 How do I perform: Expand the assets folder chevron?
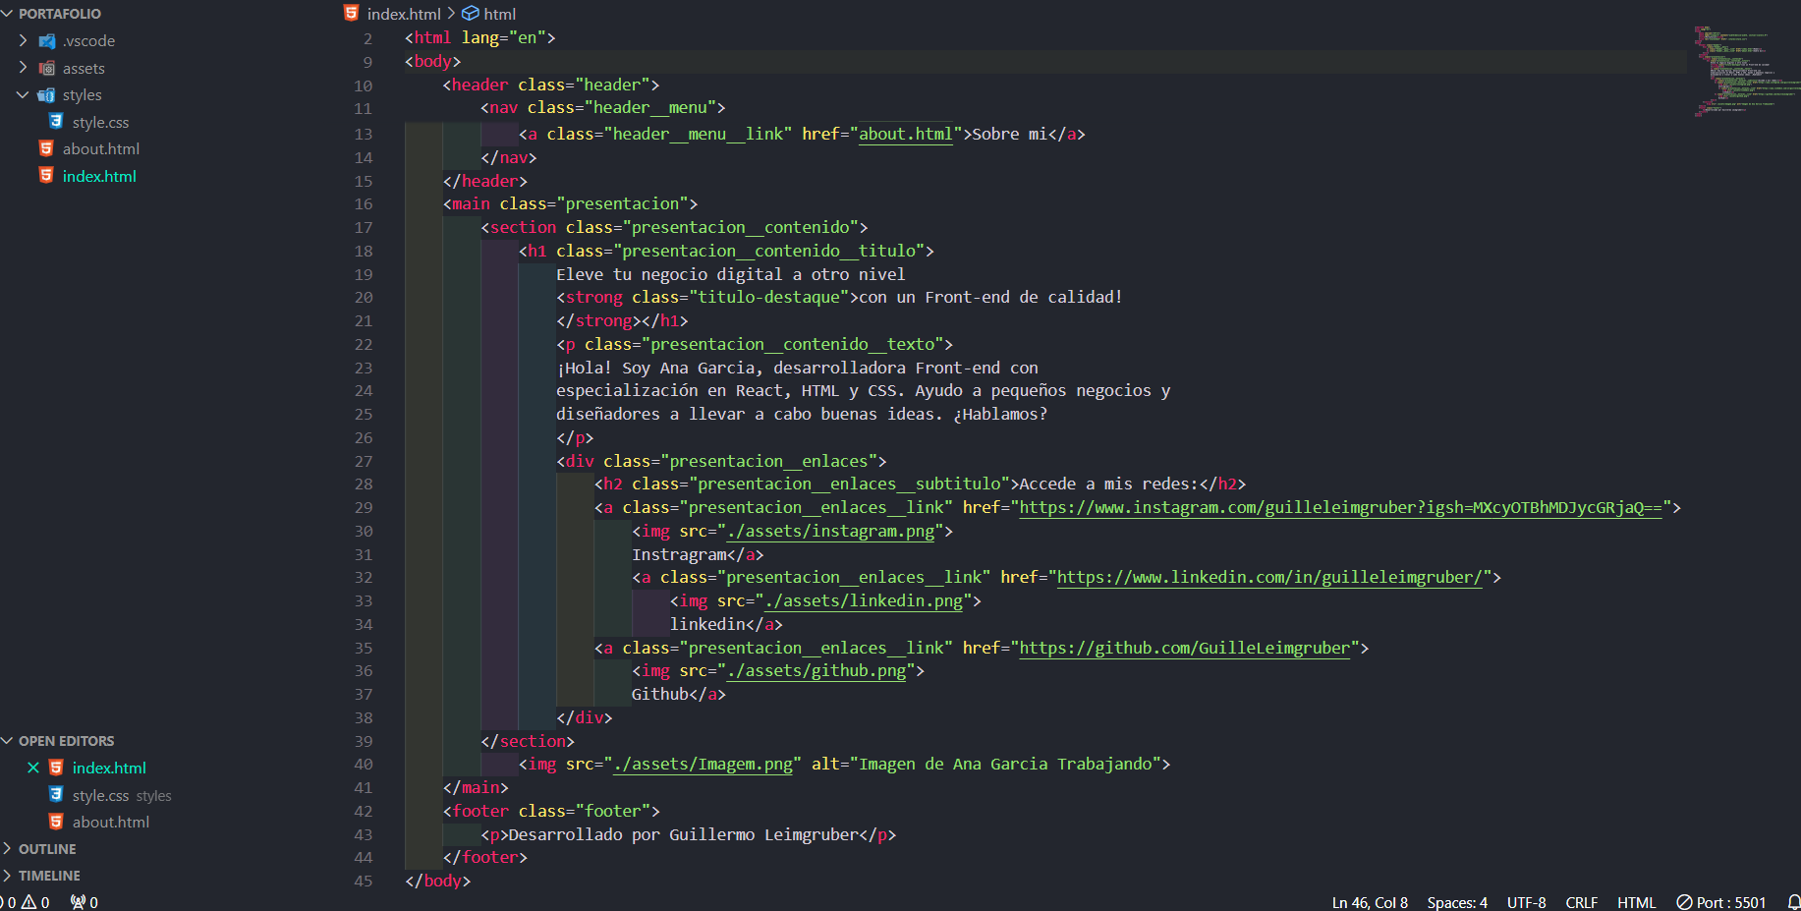(x=23, y=68)
